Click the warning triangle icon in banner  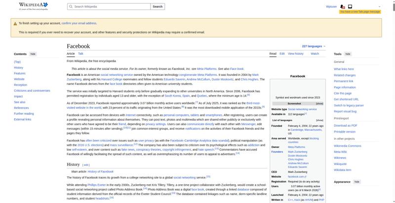(x=15, y=24)
